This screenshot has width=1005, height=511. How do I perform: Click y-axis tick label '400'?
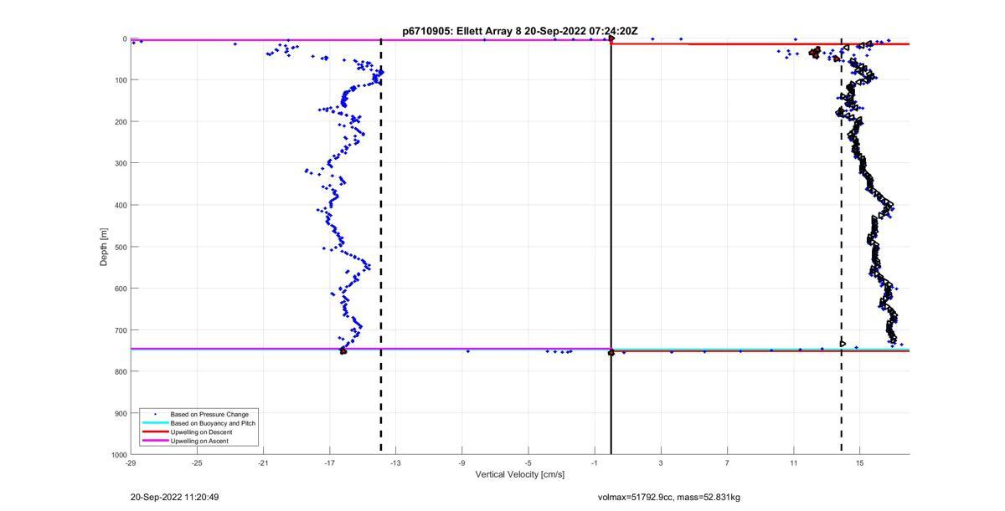[x=121, y=205]
